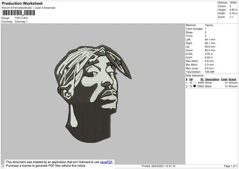Click the White thread color swatch
239x169 pixels.
[194, 83]
